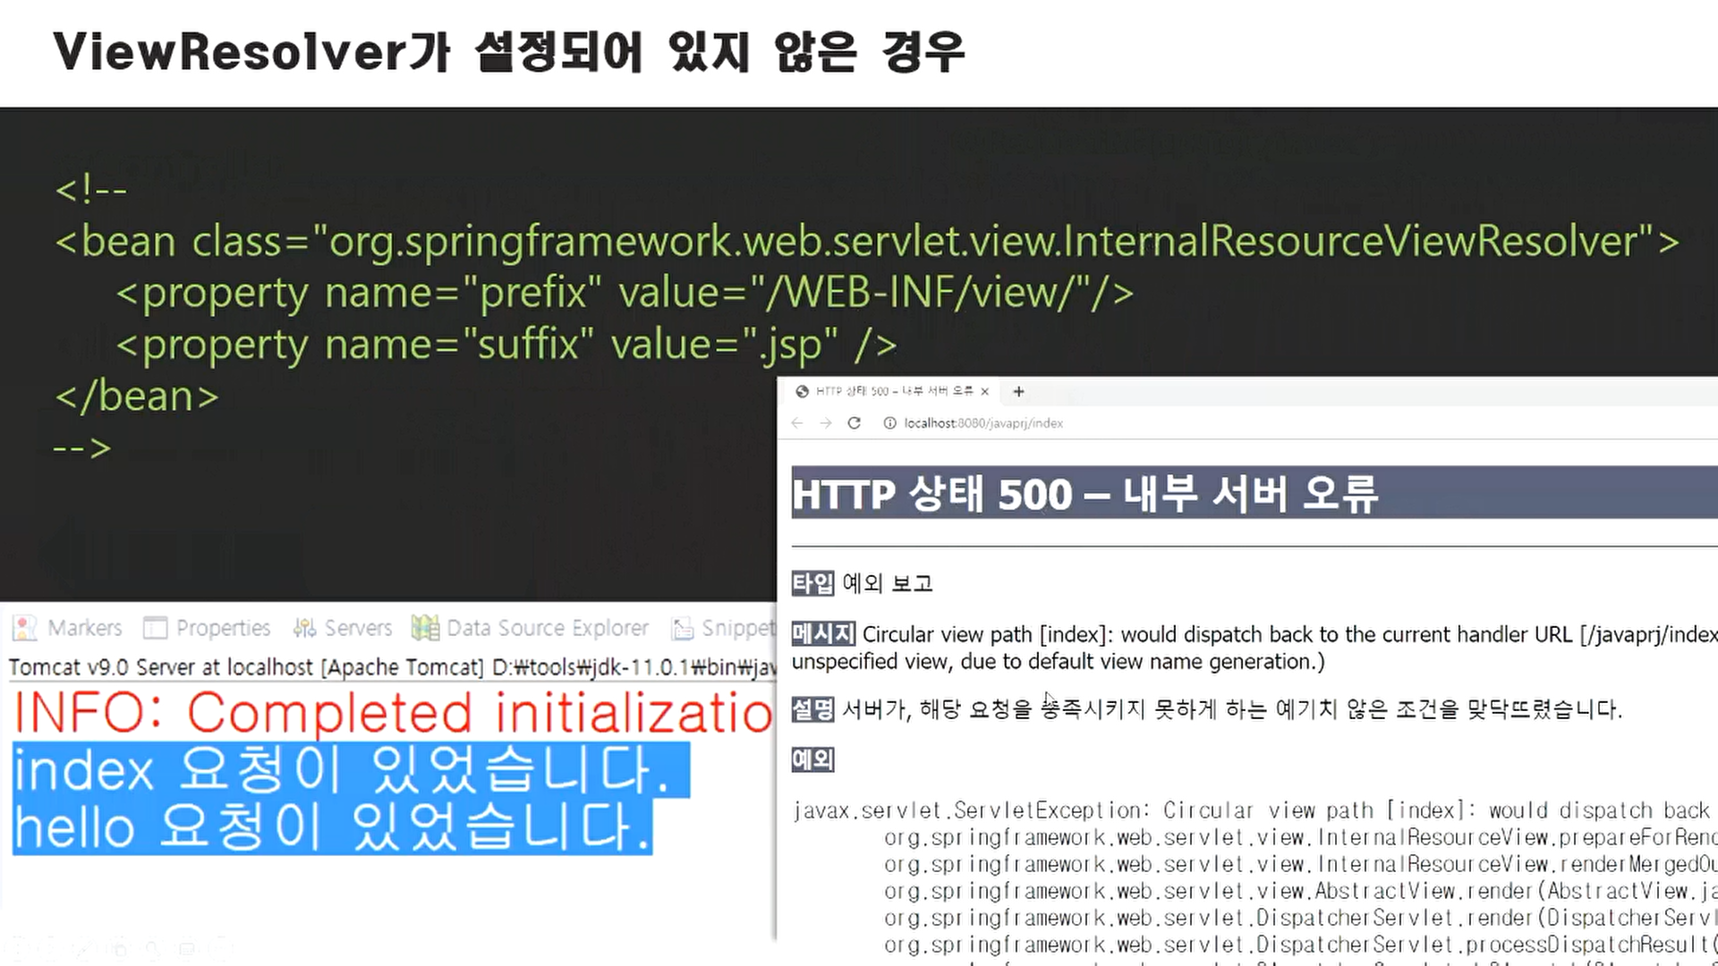
Task: Click the 설명 label in error page
Action: coord(812,709)
